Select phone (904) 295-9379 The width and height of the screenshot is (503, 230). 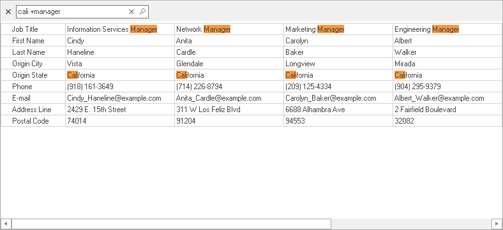point(448,87)
